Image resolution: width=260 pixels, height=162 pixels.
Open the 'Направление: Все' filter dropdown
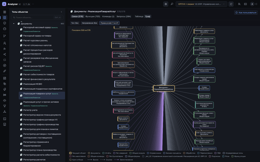[x=90, y=23]
